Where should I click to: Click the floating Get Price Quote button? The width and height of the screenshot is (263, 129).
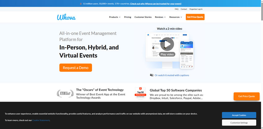pyautogui.click(x=247, y=96)
